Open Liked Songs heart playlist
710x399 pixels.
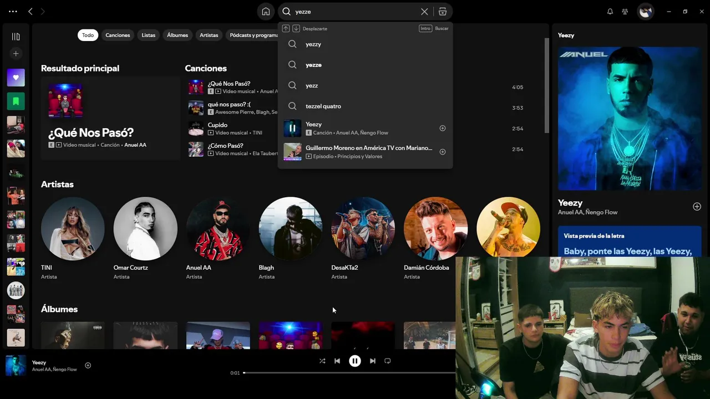(16, 78)
